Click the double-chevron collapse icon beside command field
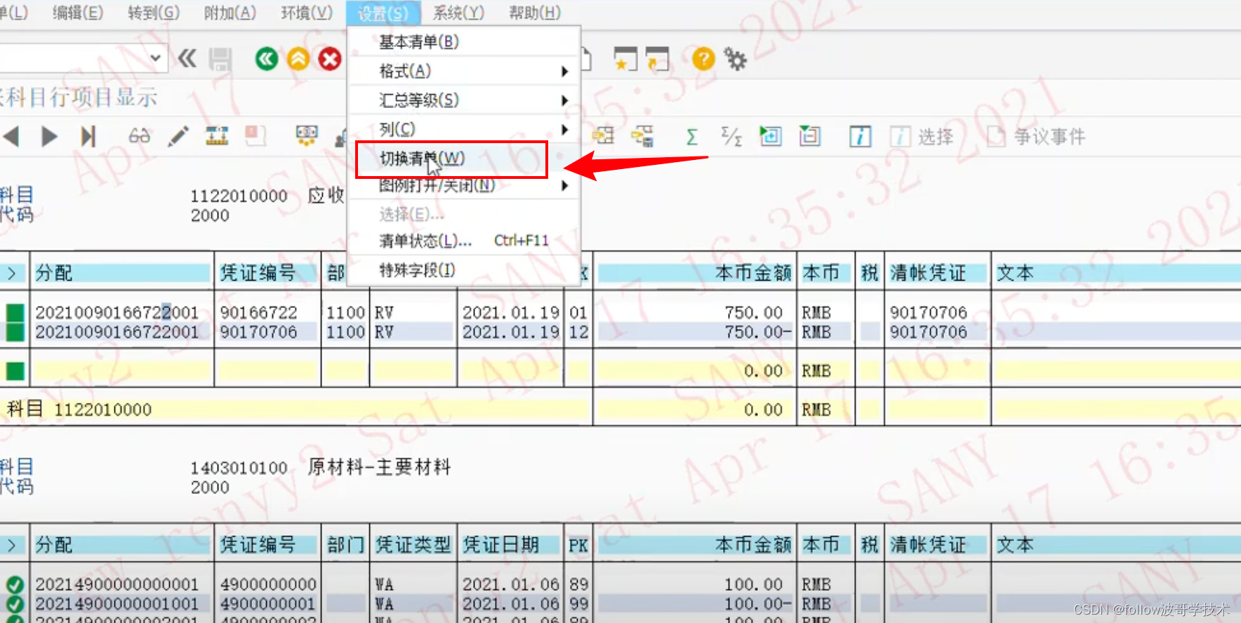Viewport: 1241px width, 623px height. click(x=187, y=58)
